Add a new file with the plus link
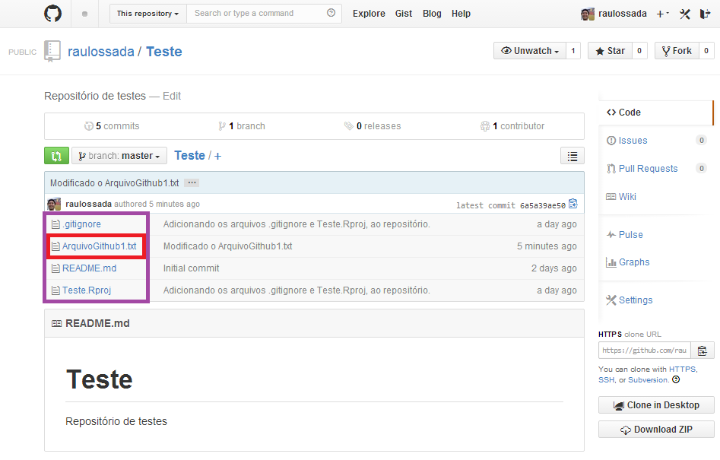The height and width of the screenshot is (460, 720). [217, 156]
